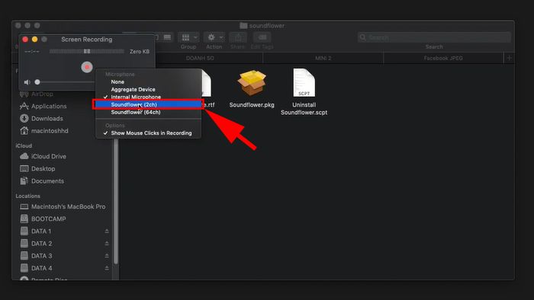
Task: Click the speaker volume icon in Screen Recording
Action: [x=27, y=82]
